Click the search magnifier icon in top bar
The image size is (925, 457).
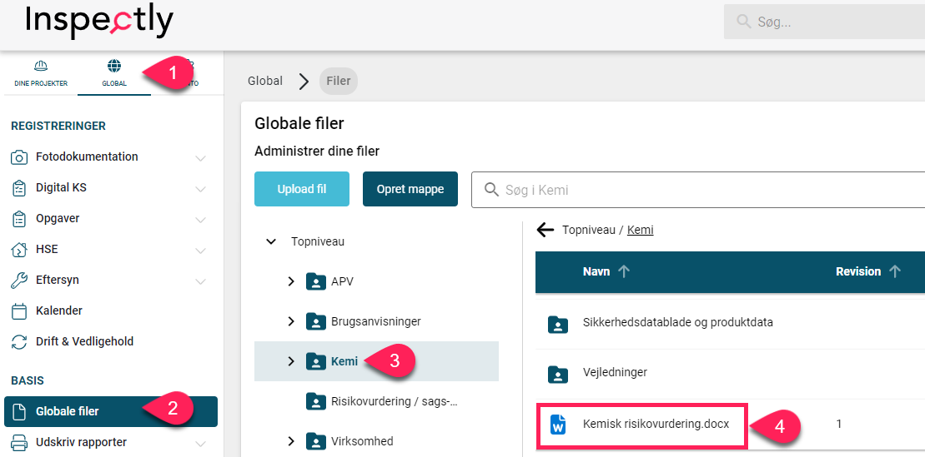(x=743, y=22)
